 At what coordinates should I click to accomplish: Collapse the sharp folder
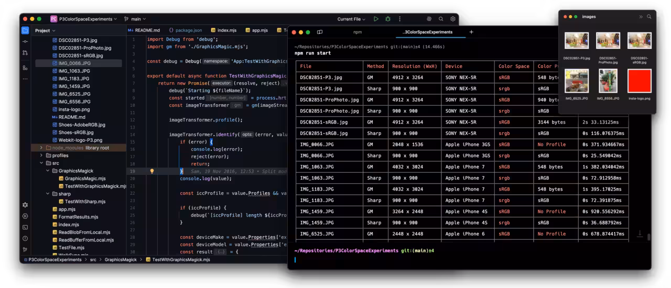point(48,194)
